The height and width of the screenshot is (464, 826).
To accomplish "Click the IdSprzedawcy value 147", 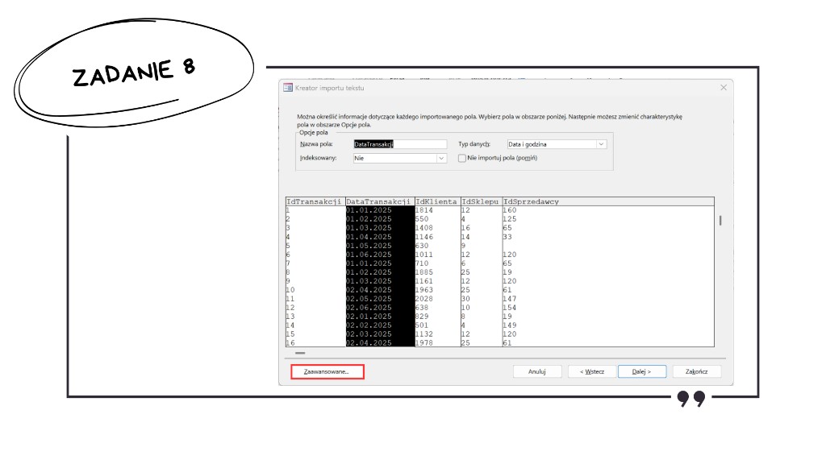I will coord(510,299).
